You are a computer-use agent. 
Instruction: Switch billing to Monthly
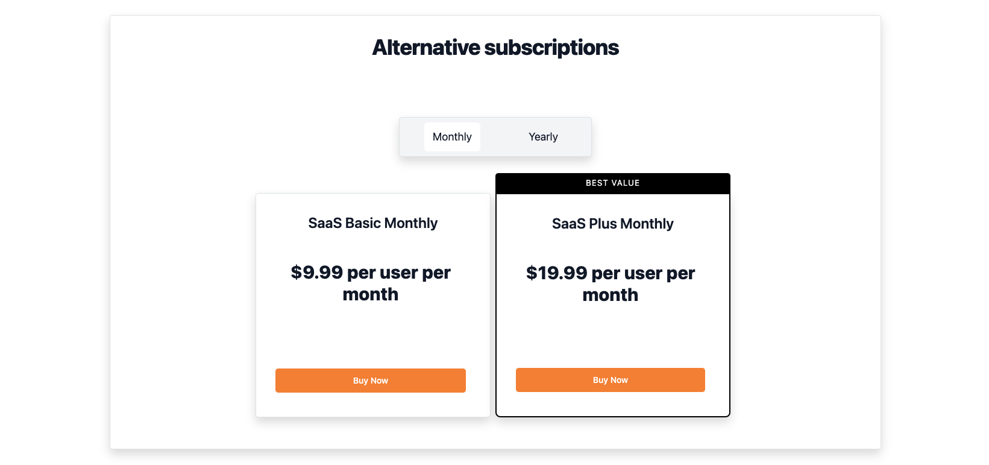pos(452,137)
